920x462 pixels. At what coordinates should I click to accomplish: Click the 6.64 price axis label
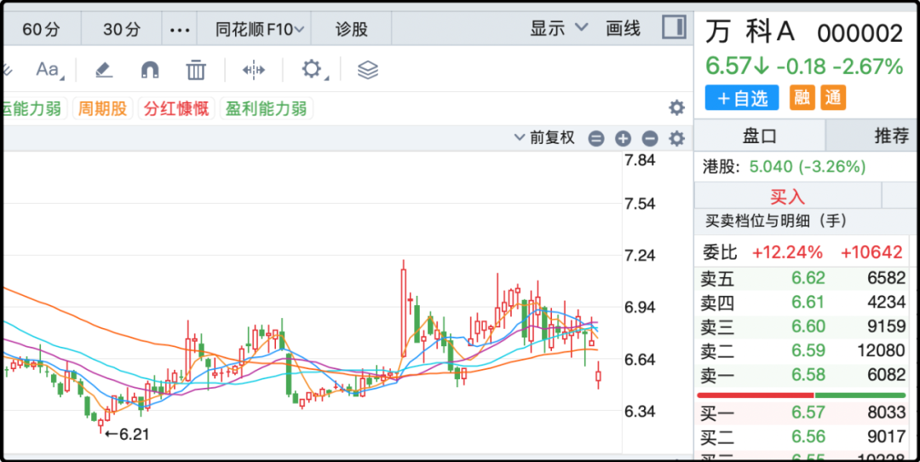pyautogui.click(x=640, y=359)
